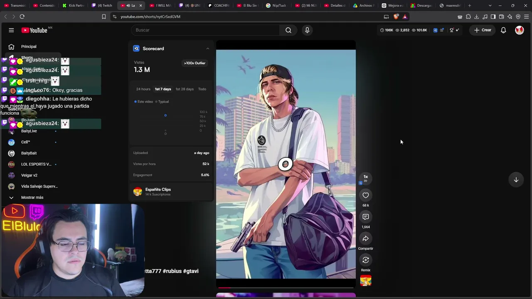Screen dimensions: 532x299
Task: Open the account avatar menu
Action: tap(520, 30)
